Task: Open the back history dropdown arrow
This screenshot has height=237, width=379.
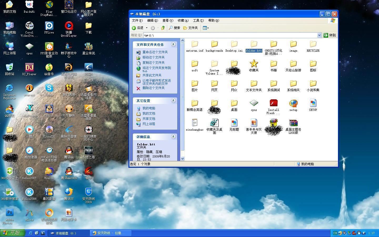Action: point(147,28)
